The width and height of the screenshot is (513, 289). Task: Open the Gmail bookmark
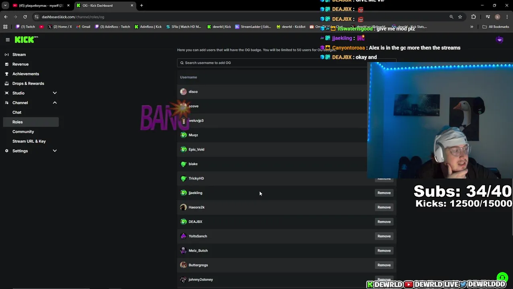83,27
